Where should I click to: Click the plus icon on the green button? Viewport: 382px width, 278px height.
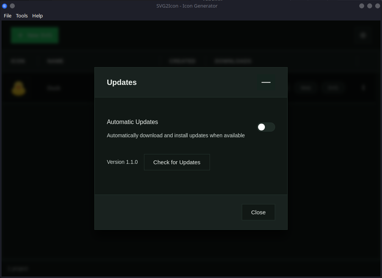click(20, 35)
